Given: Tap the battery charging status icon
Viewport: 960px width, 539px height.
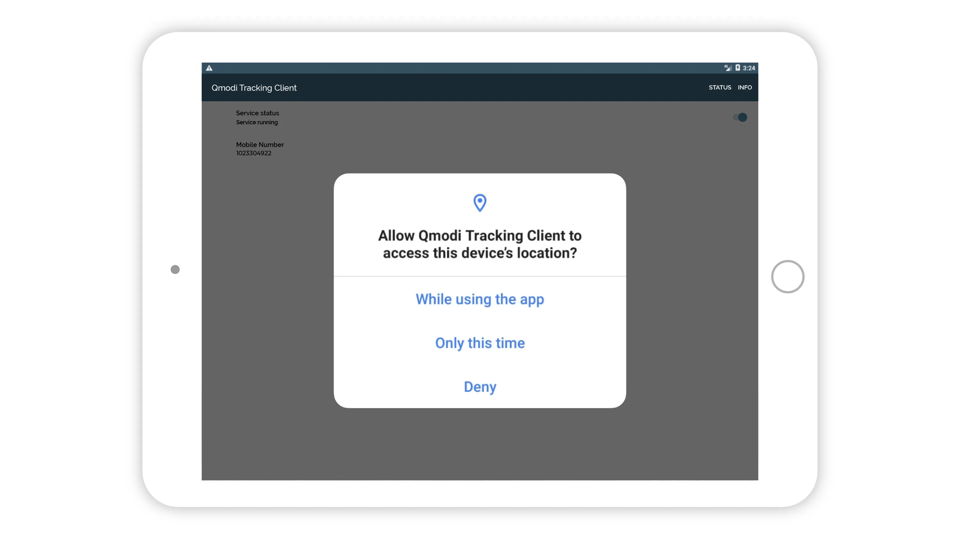Looking at the screenshot, I should [x=738, y=68].
